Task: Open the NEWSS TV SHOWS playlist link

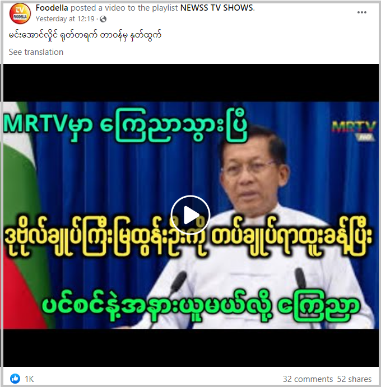Action: [x=217, y=8]
